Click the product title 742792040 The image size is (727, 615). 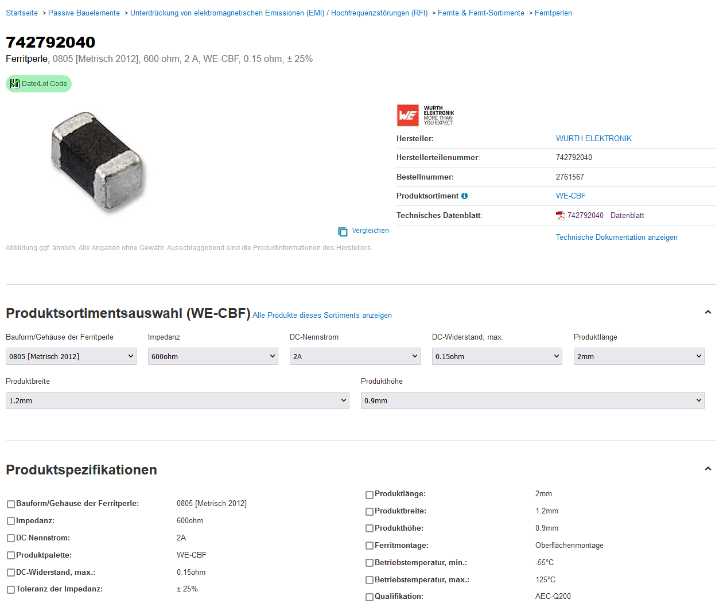pyautogui.click(x=50, y=42)
